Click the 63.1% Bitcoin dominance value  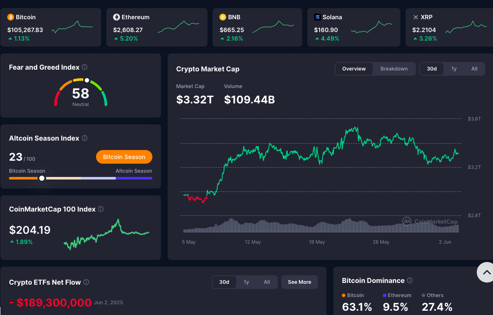click(x=357, y=307)
